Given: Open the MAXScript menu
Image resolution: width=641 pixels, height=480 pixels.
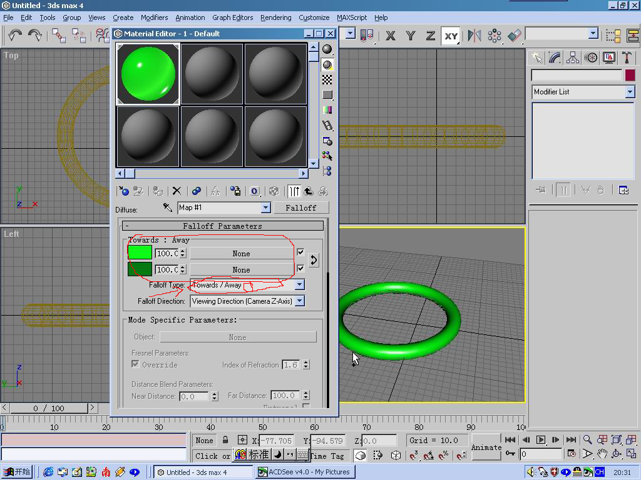Looking at the screenshot, I should click(352, 17).
